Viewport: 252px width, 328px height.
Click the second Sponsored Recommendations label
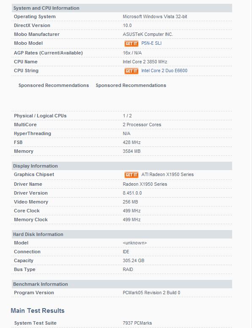tap(131, 85)
